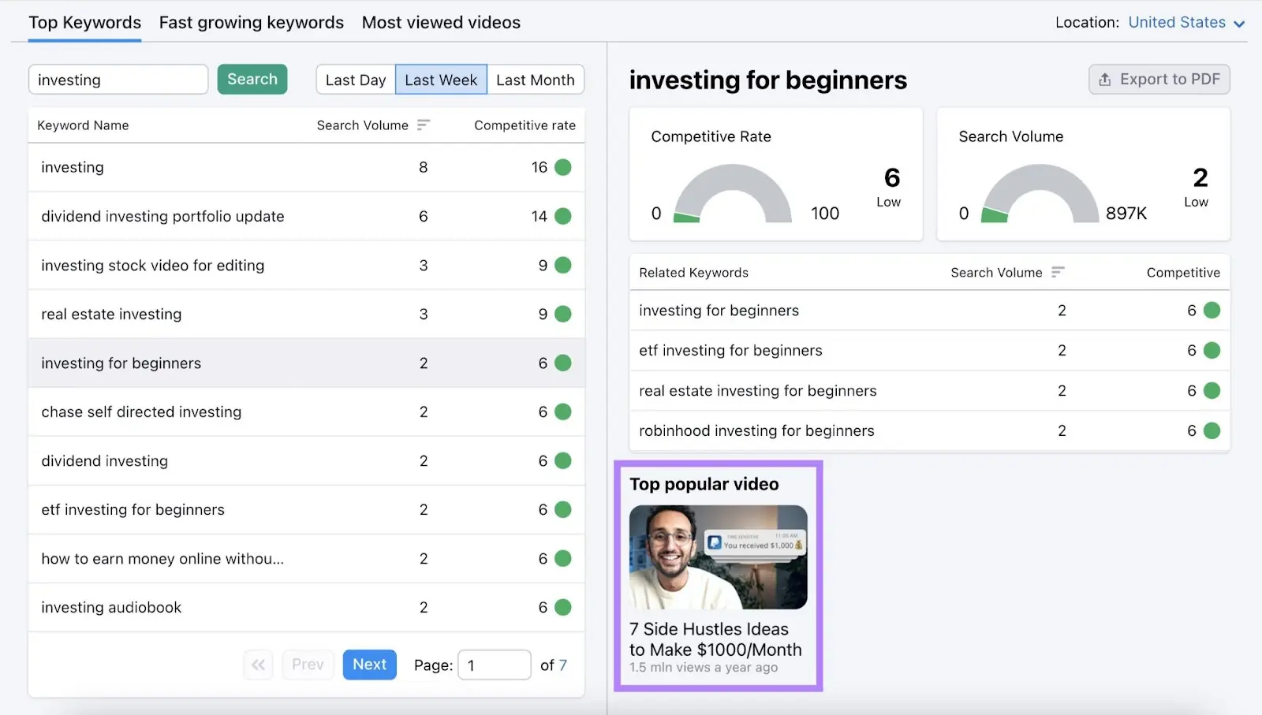The width and height of the screenshot is (1262, 715).
Task: Select the Last Month time range
Action: (x=536, y=80)
